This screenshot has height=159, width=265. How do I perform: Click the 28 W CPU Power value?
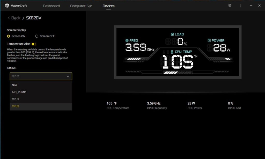click(191, 103)
